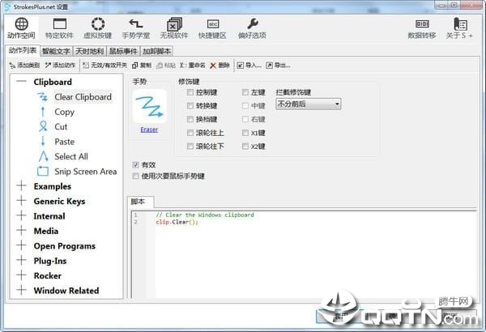Toggle the 转换键 checkbox
The image size is (486, 332).
[190, 106]
